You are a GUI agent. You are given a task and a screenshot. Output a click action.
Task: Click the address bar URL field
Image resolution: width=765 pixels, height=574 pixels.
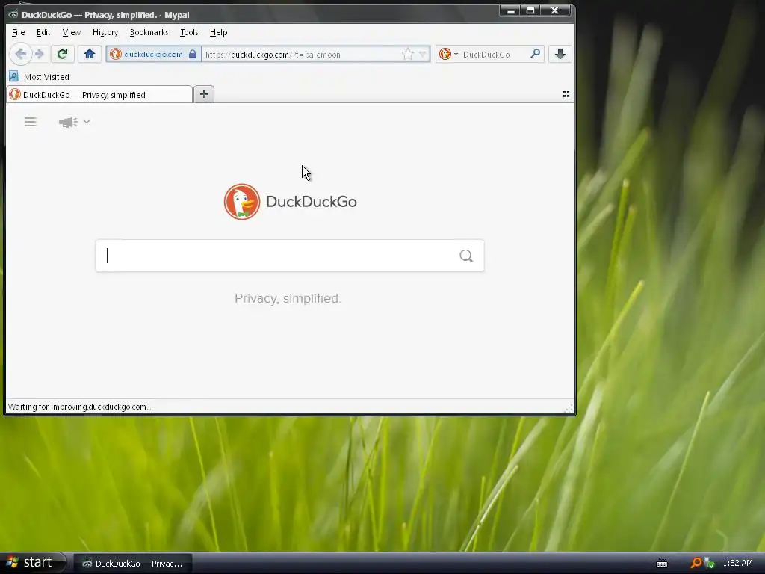[x=301, y=54]
